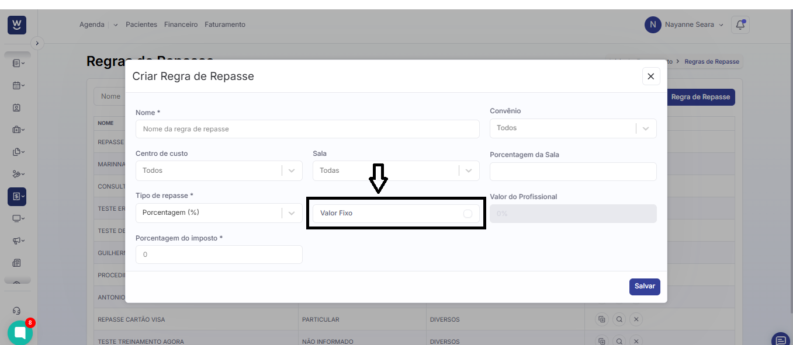The image size is (793, 345).
Task: Duplicate the REPASSE CARTÃO VISA rule
Action: 601,319
